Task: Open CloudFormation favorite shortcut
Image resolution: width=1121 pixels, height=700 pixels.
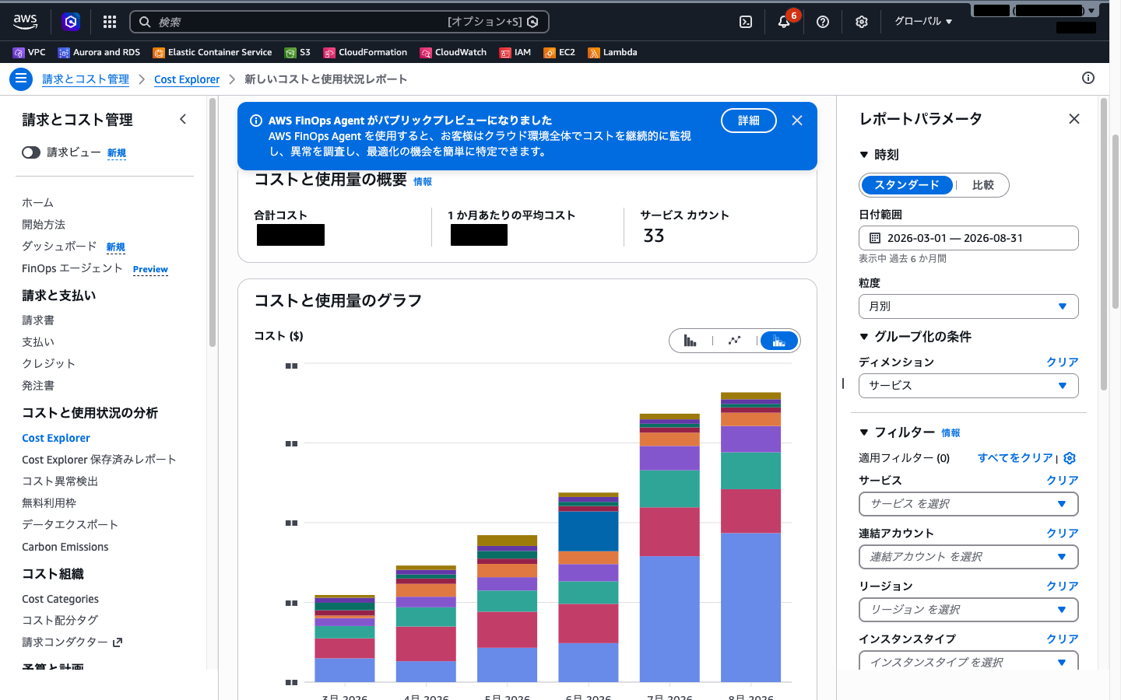Action: click(365, 52)
